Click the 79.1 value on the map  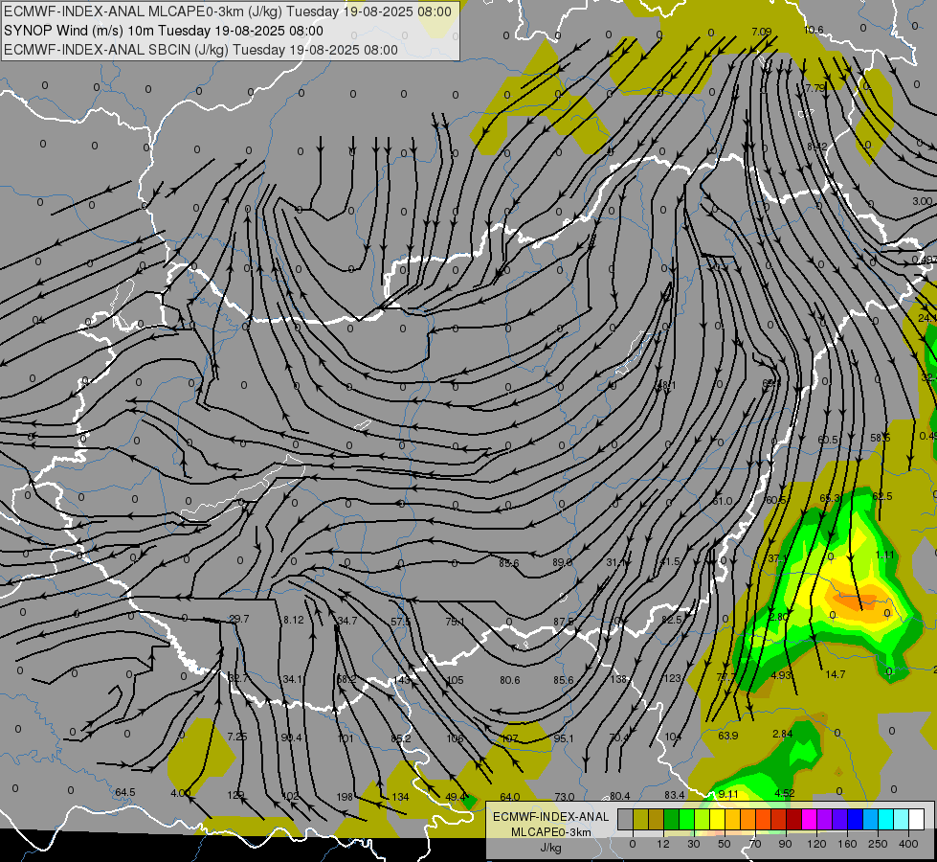pos(455,622)
